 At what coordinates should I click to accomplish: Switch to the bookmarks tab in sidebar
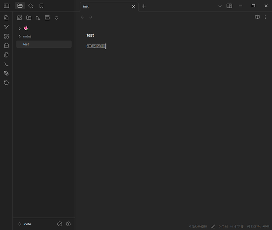point(41,6)
